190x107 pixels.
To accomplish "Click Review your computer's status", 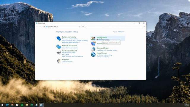I will click(70, 39).
